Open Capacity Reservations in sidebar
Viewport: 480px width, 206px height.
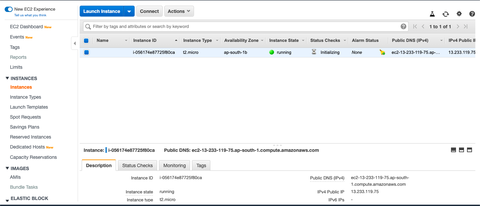(x=33, y=157)
